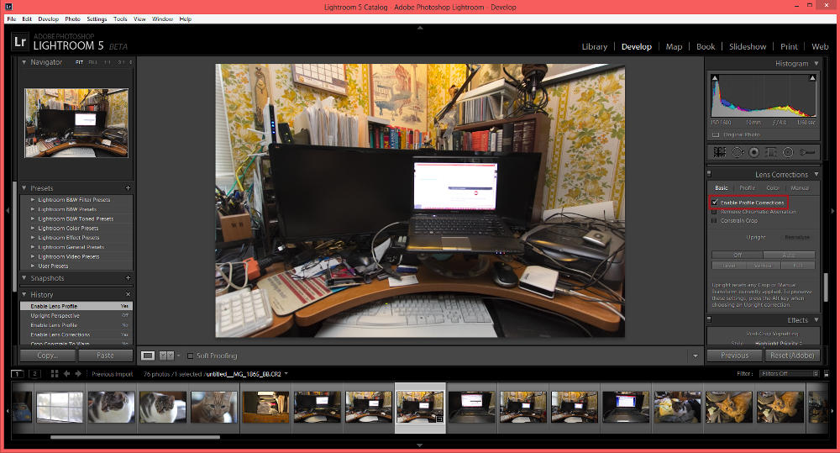Toggle Original Photo indicator under histogram
Viewport: 840px width, 453px height.
[x=716, y=134]
